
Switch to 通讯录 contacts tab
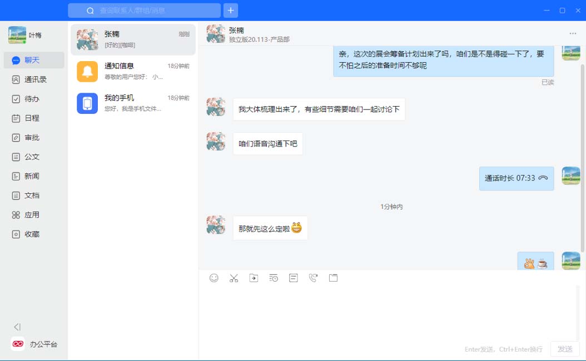34,79
